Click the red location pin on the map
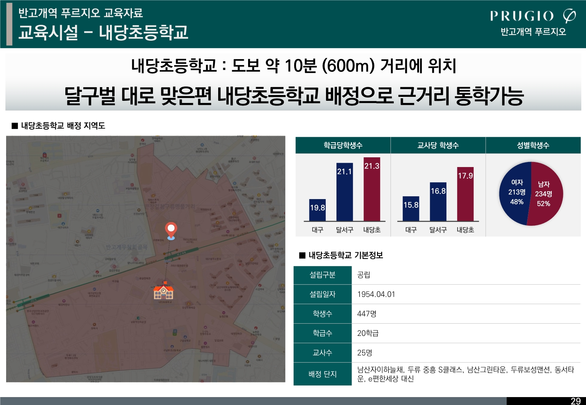Screen dimensions: 586x405 coord(171,231)
